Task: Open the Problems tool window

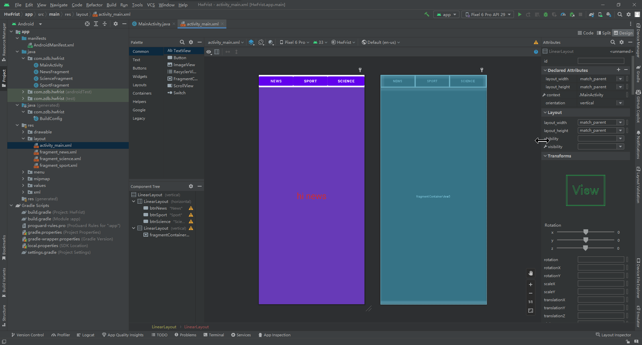Action: click(185, 335)
